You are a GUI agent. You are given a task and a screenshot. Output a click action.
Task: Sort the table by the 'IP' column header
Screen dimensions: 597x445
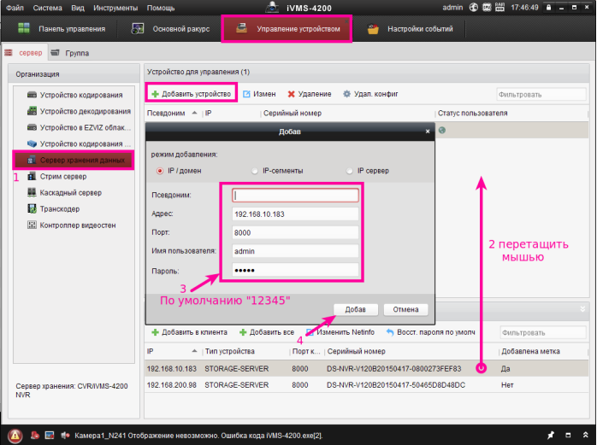(x=208, y=112)
